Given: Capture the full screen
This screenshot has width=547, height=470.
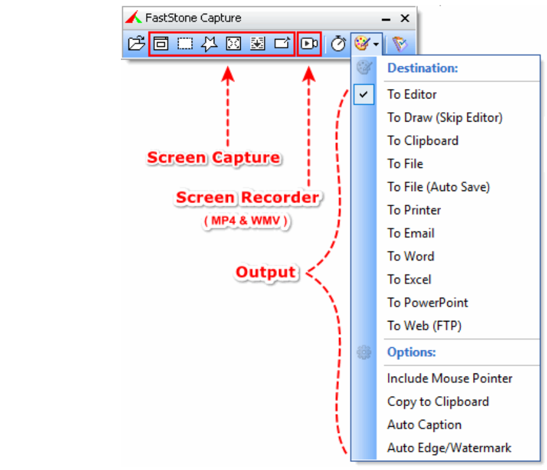Looking at the screenshot, I should [233, 44].
